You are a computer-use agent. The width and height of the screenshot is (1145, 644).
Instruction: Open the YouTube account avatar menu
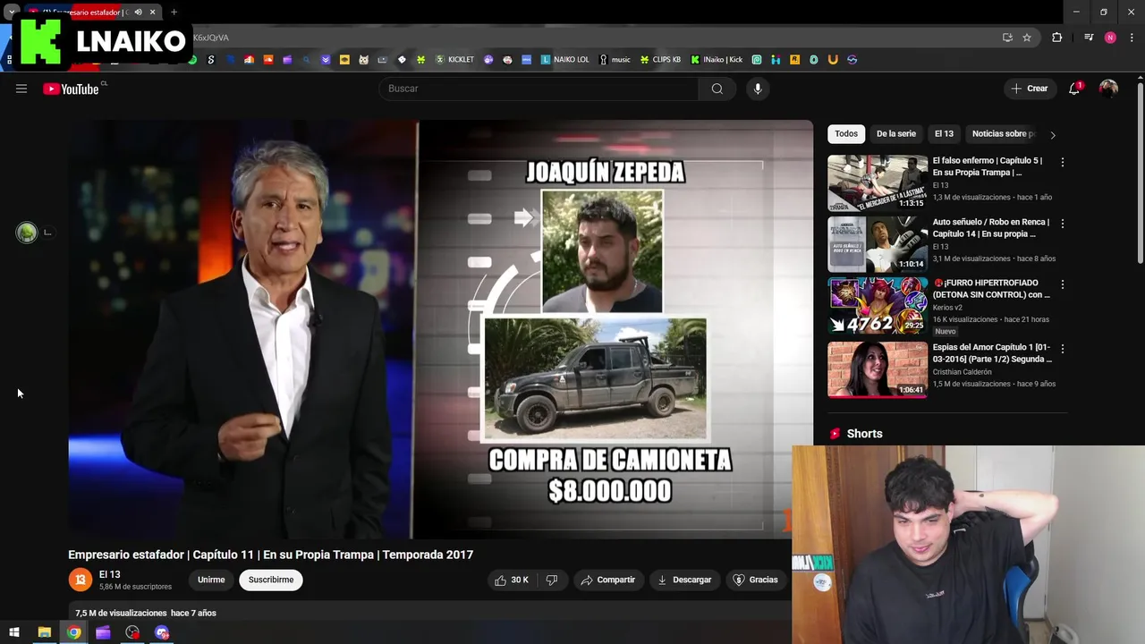1108,89
